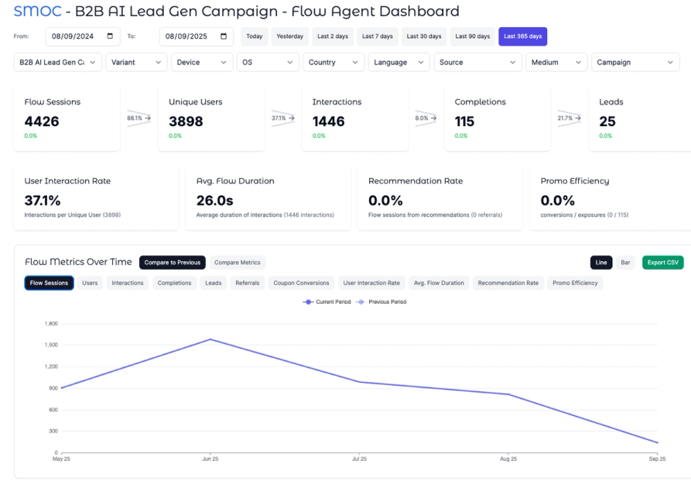691x488 pixels.
Task: Click the 8.0% funnel arrow before Completions
Action: (x=425, y=119)
